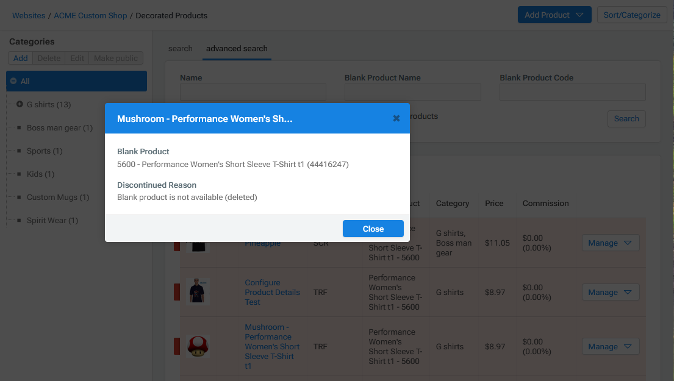
Task: Select Custom Mugs (1) category
Action: [58, 197]
